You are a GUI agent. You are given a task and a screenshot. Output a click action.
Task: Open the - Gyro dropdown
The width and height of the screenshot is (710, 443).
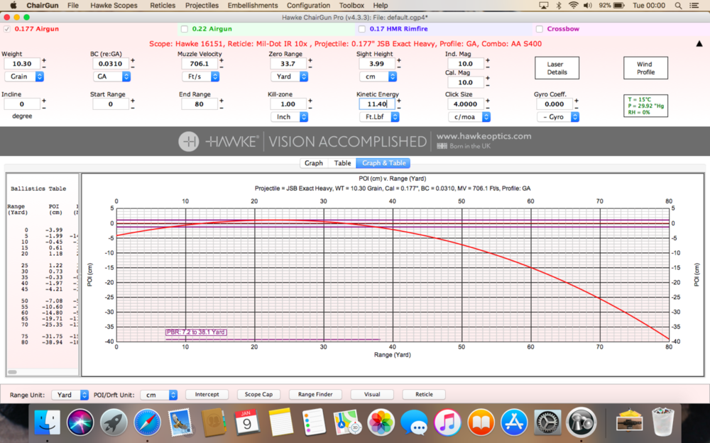pos(558,117)
